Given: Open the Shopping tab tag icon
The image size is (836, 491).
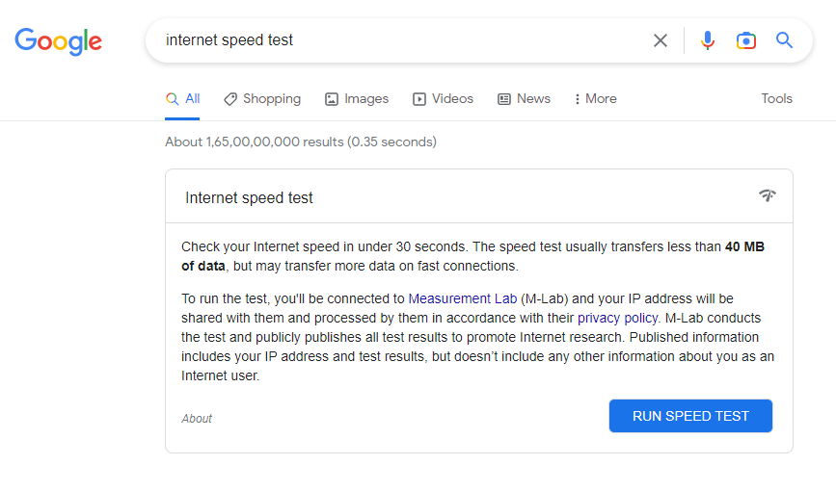Looking at the screenshot, I should pyautogui.click(x=229, y=99).
